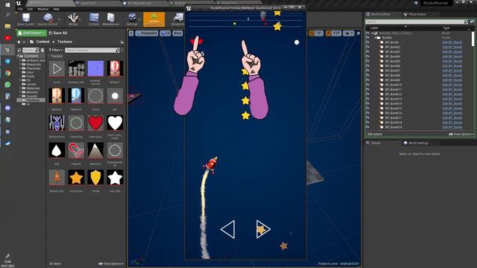The image size is (477, 268).
Task: Open View Options in World Outliner
Action: point(461,134)
